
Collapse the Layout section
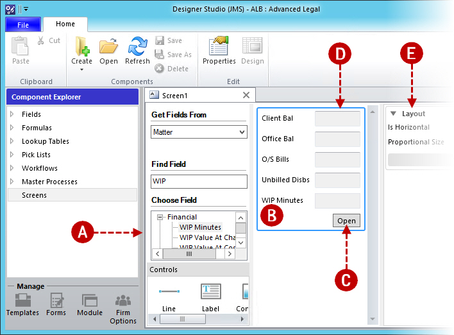click(x=394, y=114)
